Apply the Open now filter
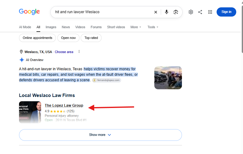Screen dimensions: 243x154 click(68, 38)
